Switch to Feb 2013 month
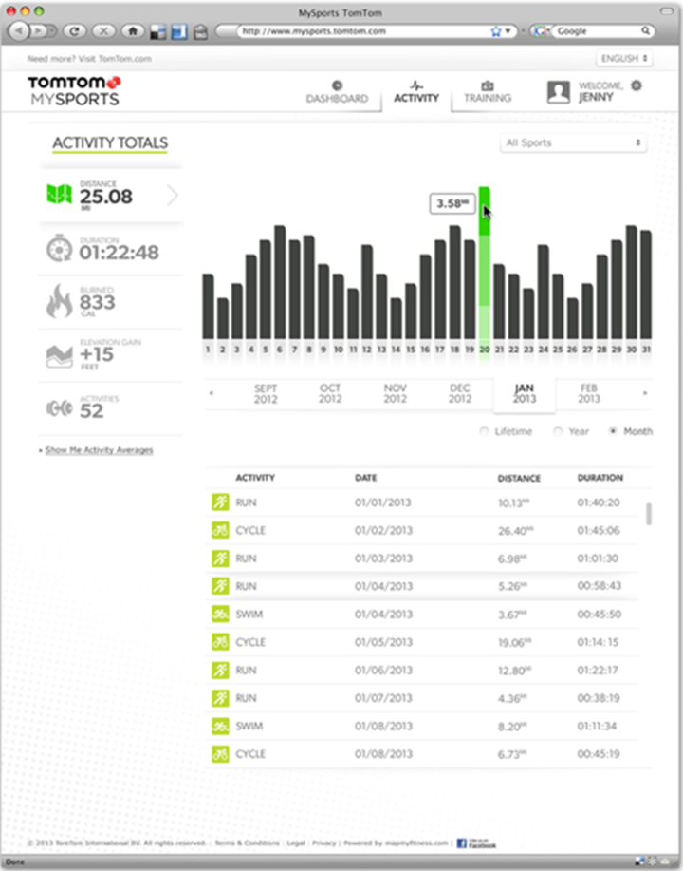 pos(589,393)
